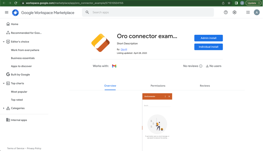Collapse the Editor's choice section
The image size is (263, 151).
point(4,42)
